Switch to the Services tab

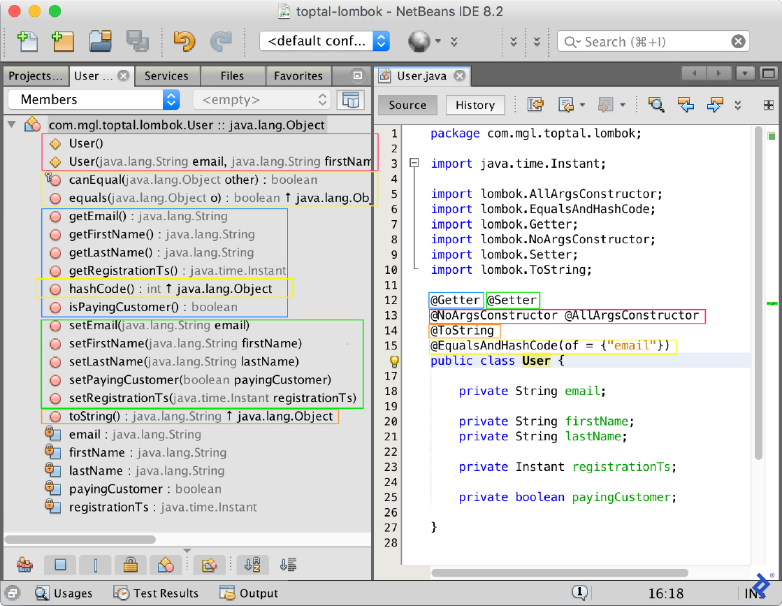(x=167, y=75)
